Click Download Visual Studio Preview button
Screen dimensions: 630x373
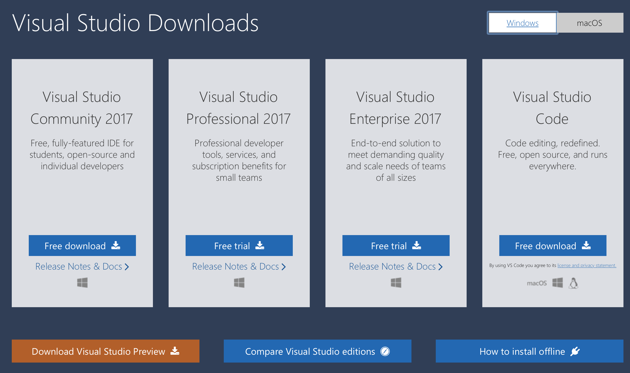[x=106, y=351]
